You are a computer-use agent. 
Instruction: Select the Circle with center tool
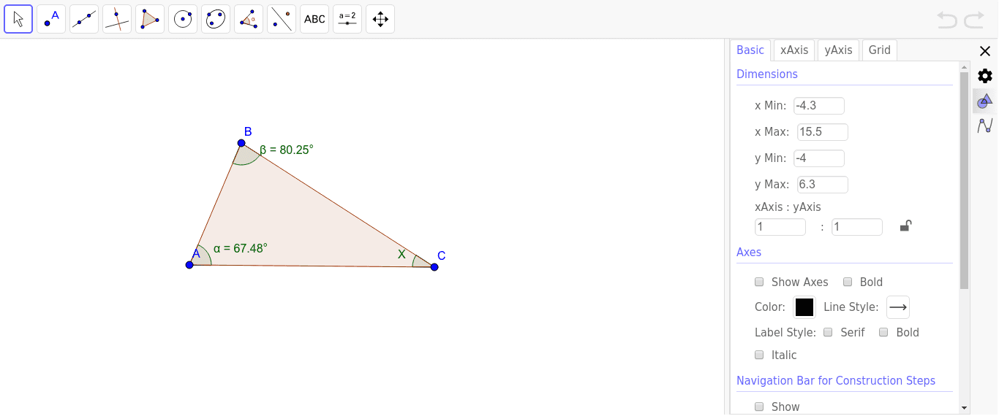(x=183, y=19)
